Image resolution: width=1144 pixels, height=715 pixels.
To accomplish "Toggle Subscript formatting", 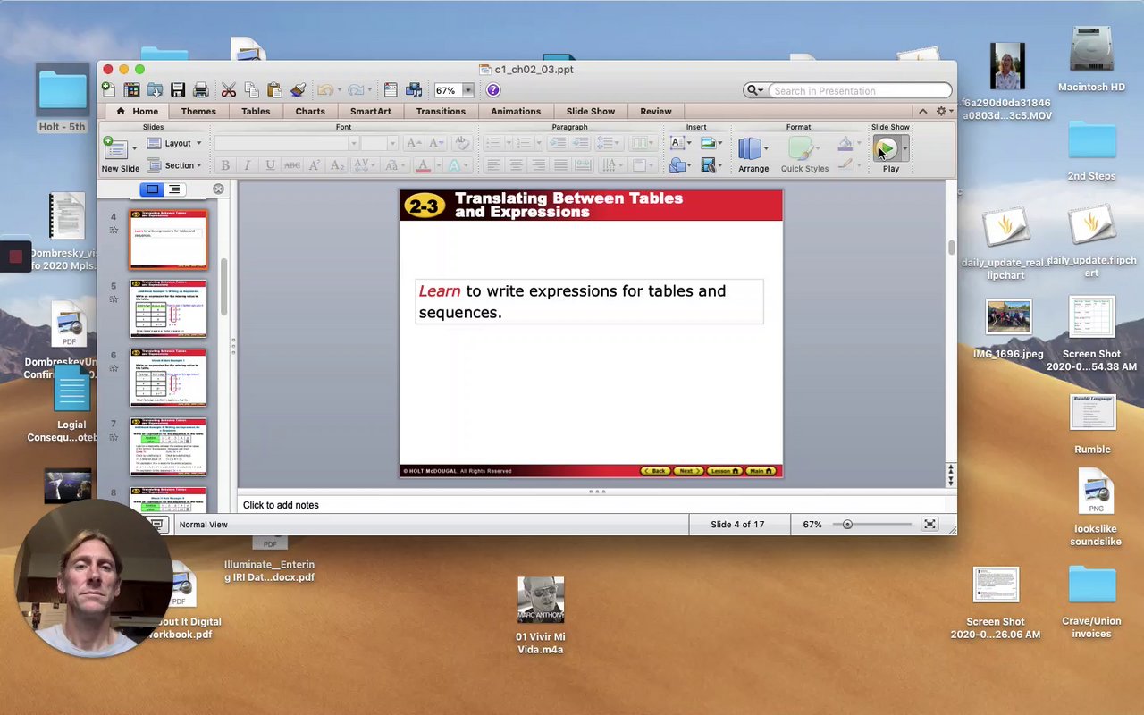I will tap(337, 165).
